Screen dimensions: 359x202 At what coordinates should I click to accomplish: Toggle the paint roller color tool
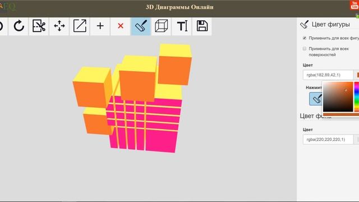tap(141, 26)
